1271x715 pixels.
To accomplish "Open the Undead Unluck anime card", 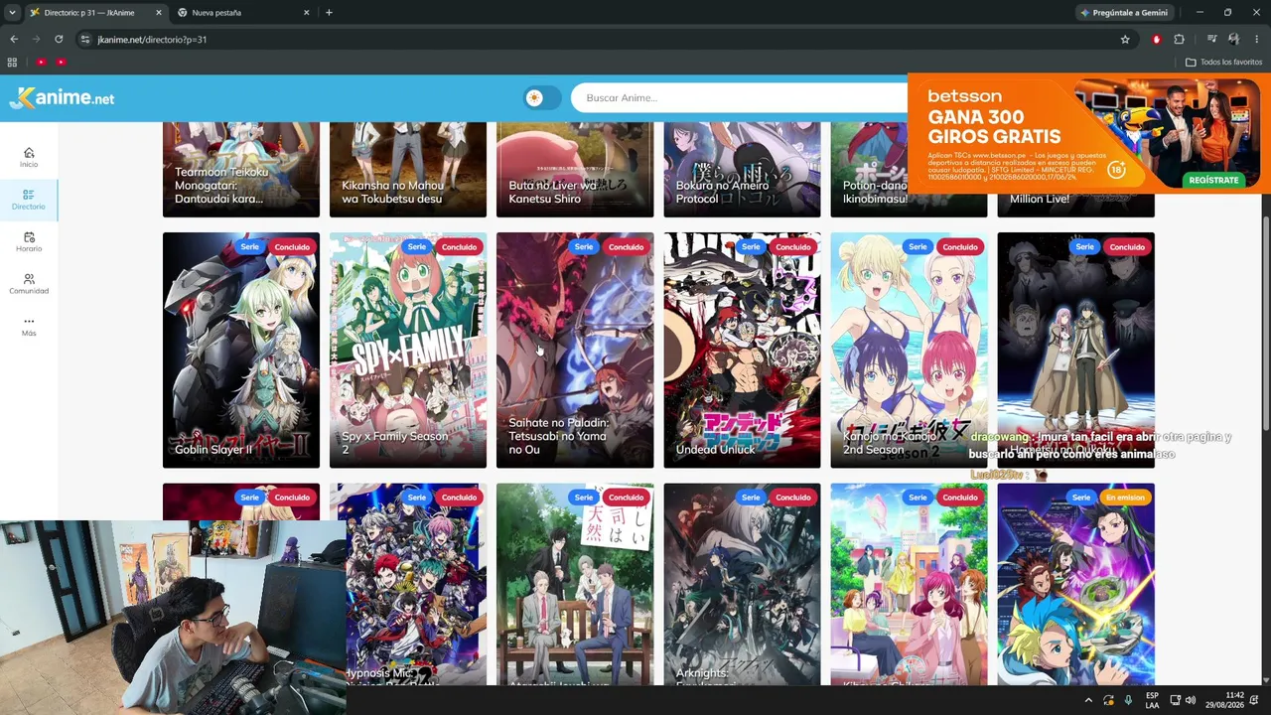I will pyautogui.click(x=742, y=350).
